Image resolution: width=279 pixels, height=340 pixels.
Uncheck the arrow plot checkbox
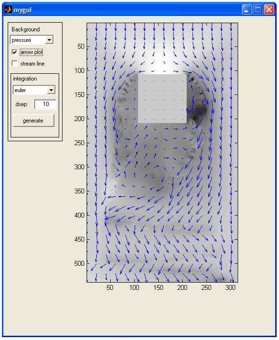pos(14,52)
